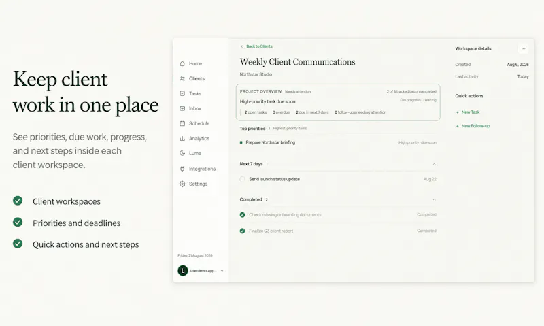Uncheck Finalize Q3 client report task
Viewport: 544px width, 326px height.
(x=242, y=231)
